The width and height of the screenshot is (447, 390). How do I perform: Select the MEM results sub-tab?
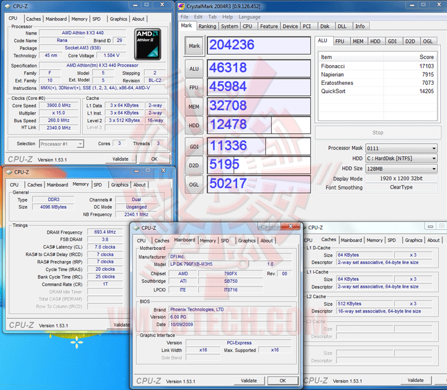[358, 42]
